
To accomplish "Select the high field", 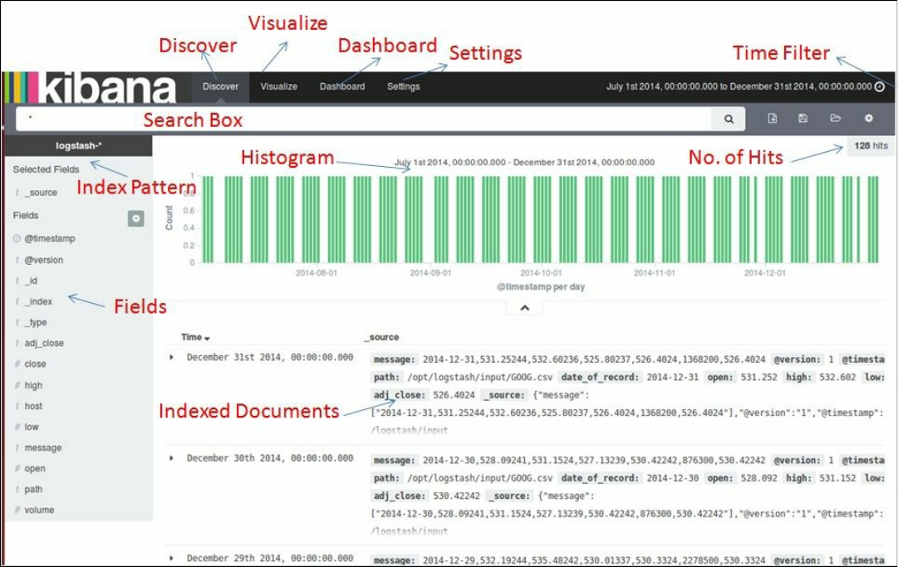I will click(33, 386).
